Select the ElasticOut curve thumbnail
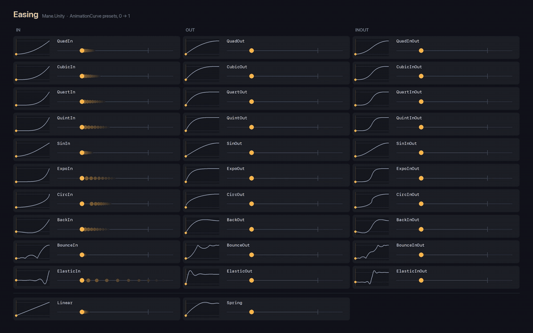The width and height of the screenshot is (533, 333). pyautogui.click(x=202, y=277)
